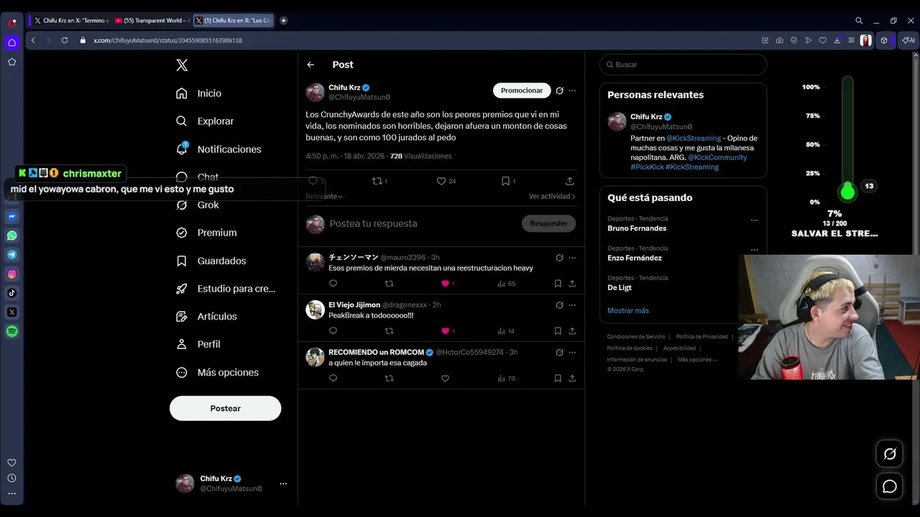The width and height of the screenshot is (920, 517).
Task: Bookmark the reply from mauro2396
Action: (x=558, y=284)
